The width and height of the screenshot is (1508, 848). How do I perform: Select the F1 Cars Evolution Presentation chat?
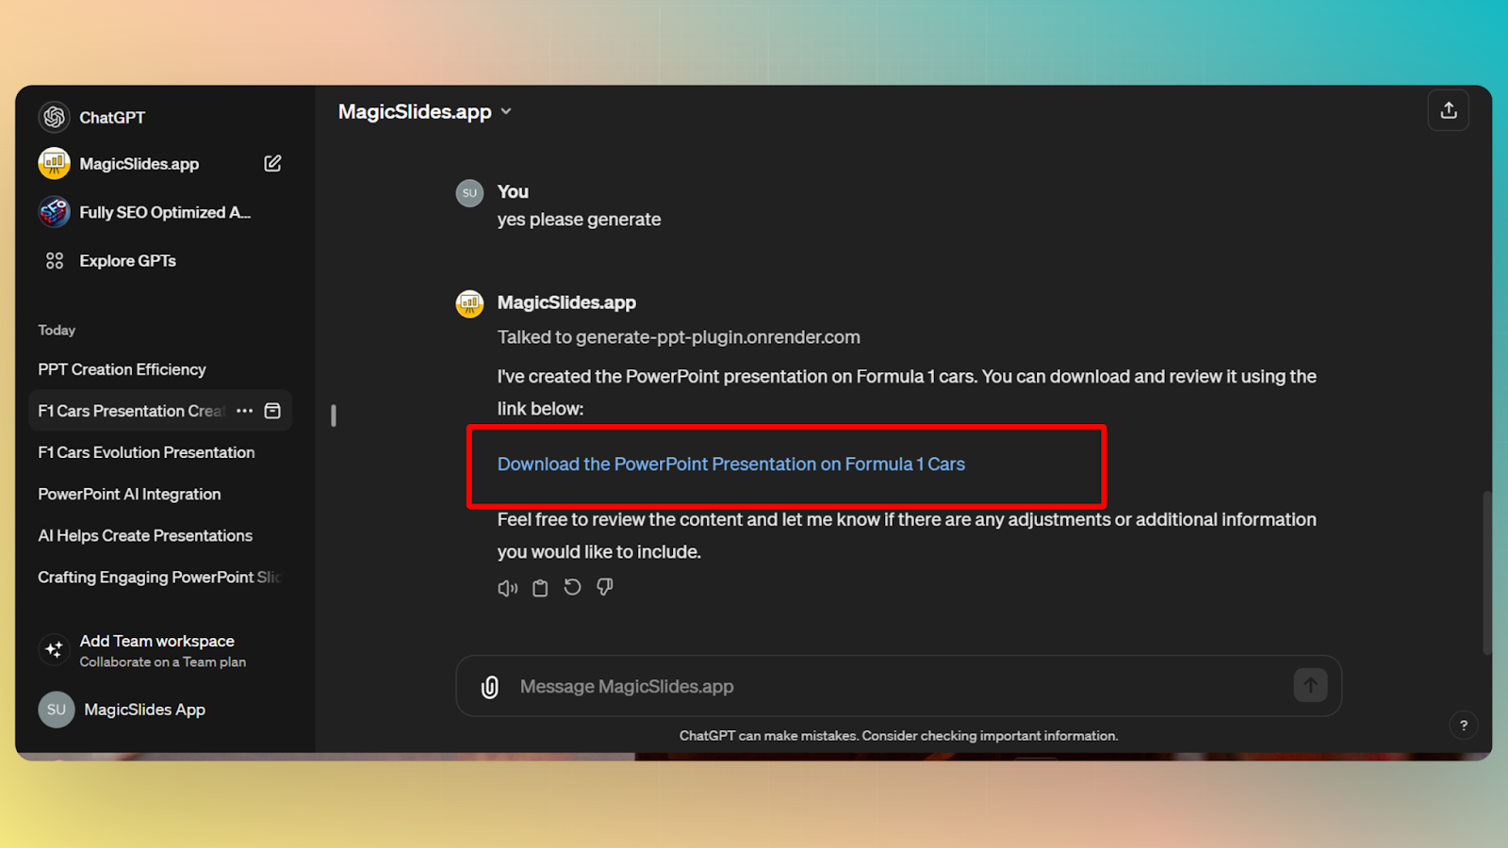(145, 452)
